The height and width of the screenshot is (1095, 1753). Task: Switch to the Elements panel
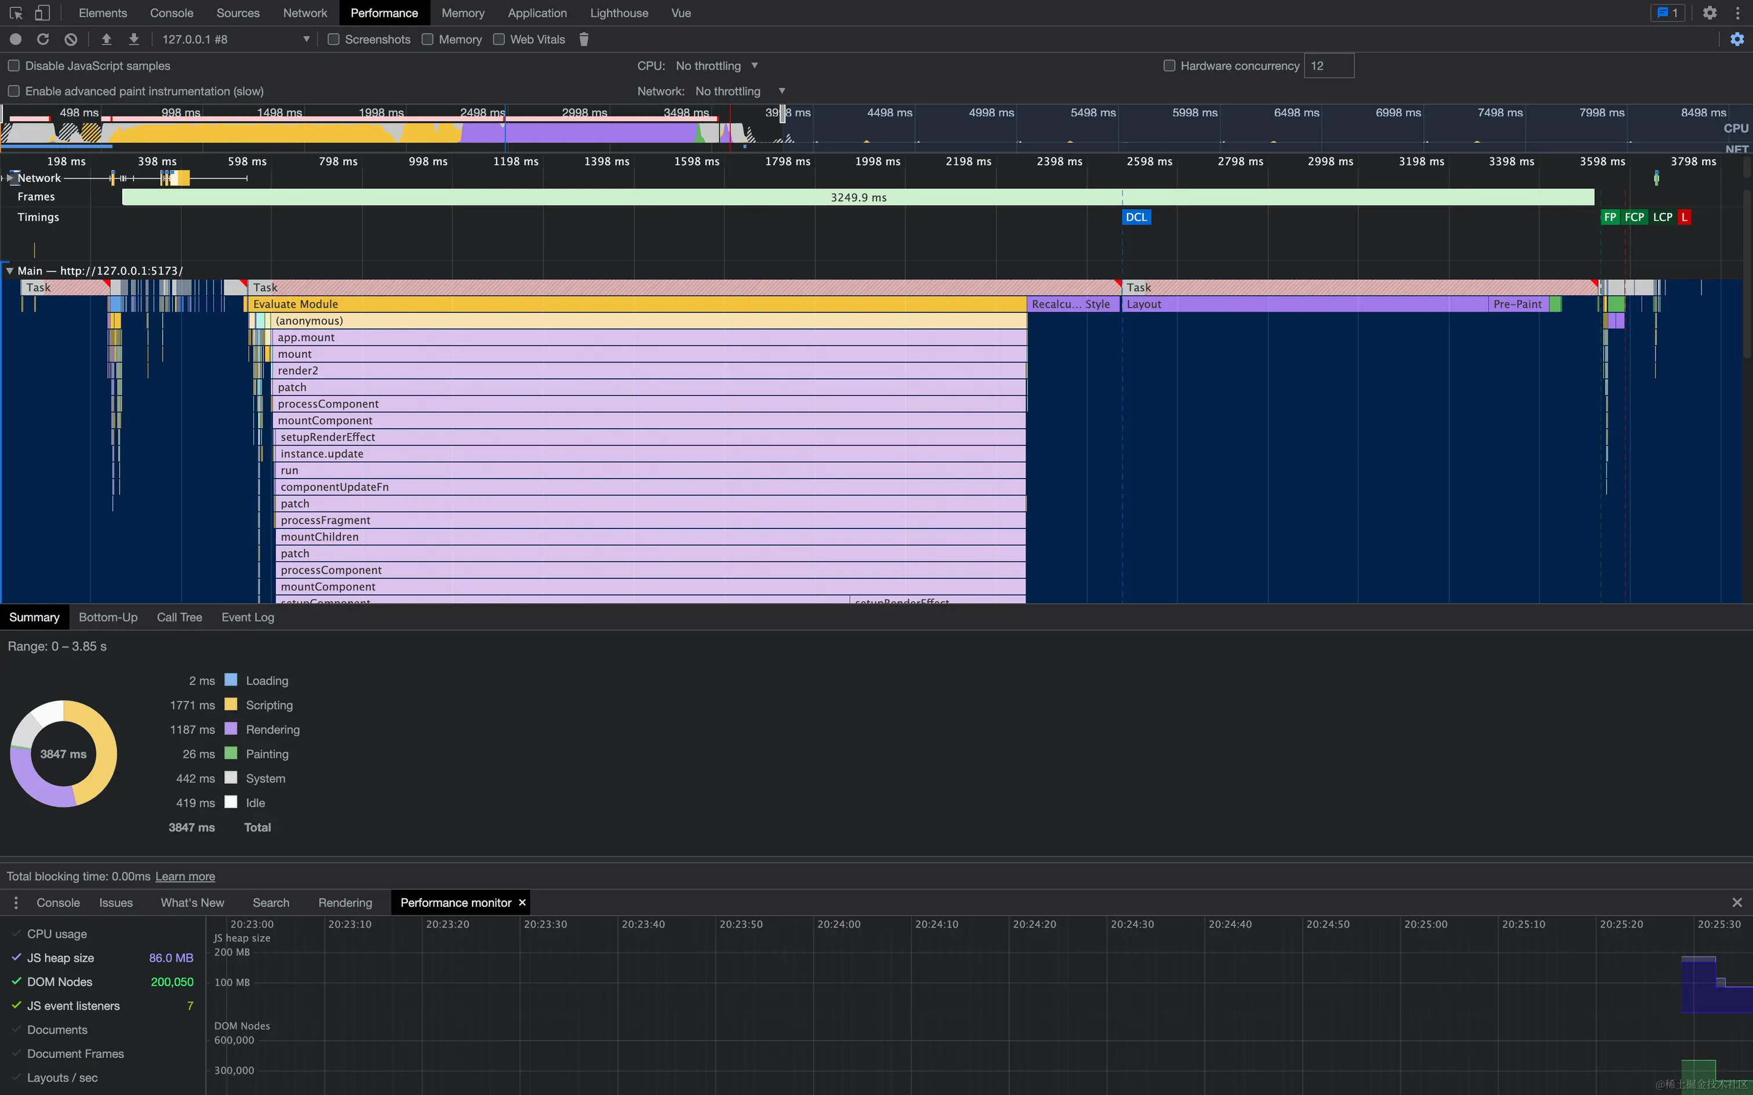pyautogui.click(x=102, y=13)
